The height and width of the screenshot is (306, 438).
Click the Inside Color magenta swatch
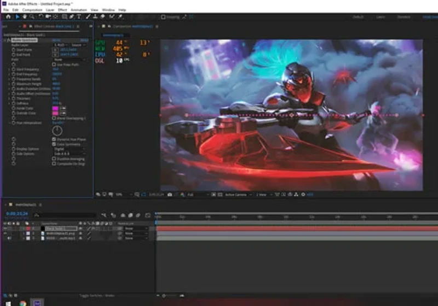[x=55, y=108]
